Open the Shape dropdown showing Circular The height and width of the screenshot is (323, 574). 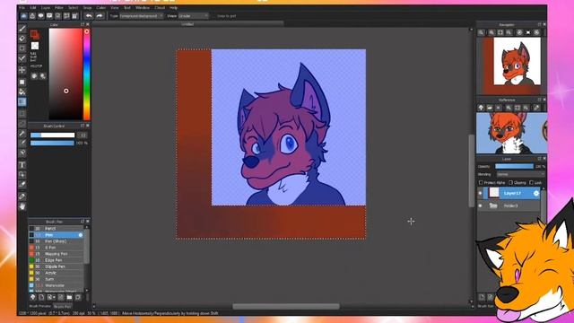pos(193,16)
